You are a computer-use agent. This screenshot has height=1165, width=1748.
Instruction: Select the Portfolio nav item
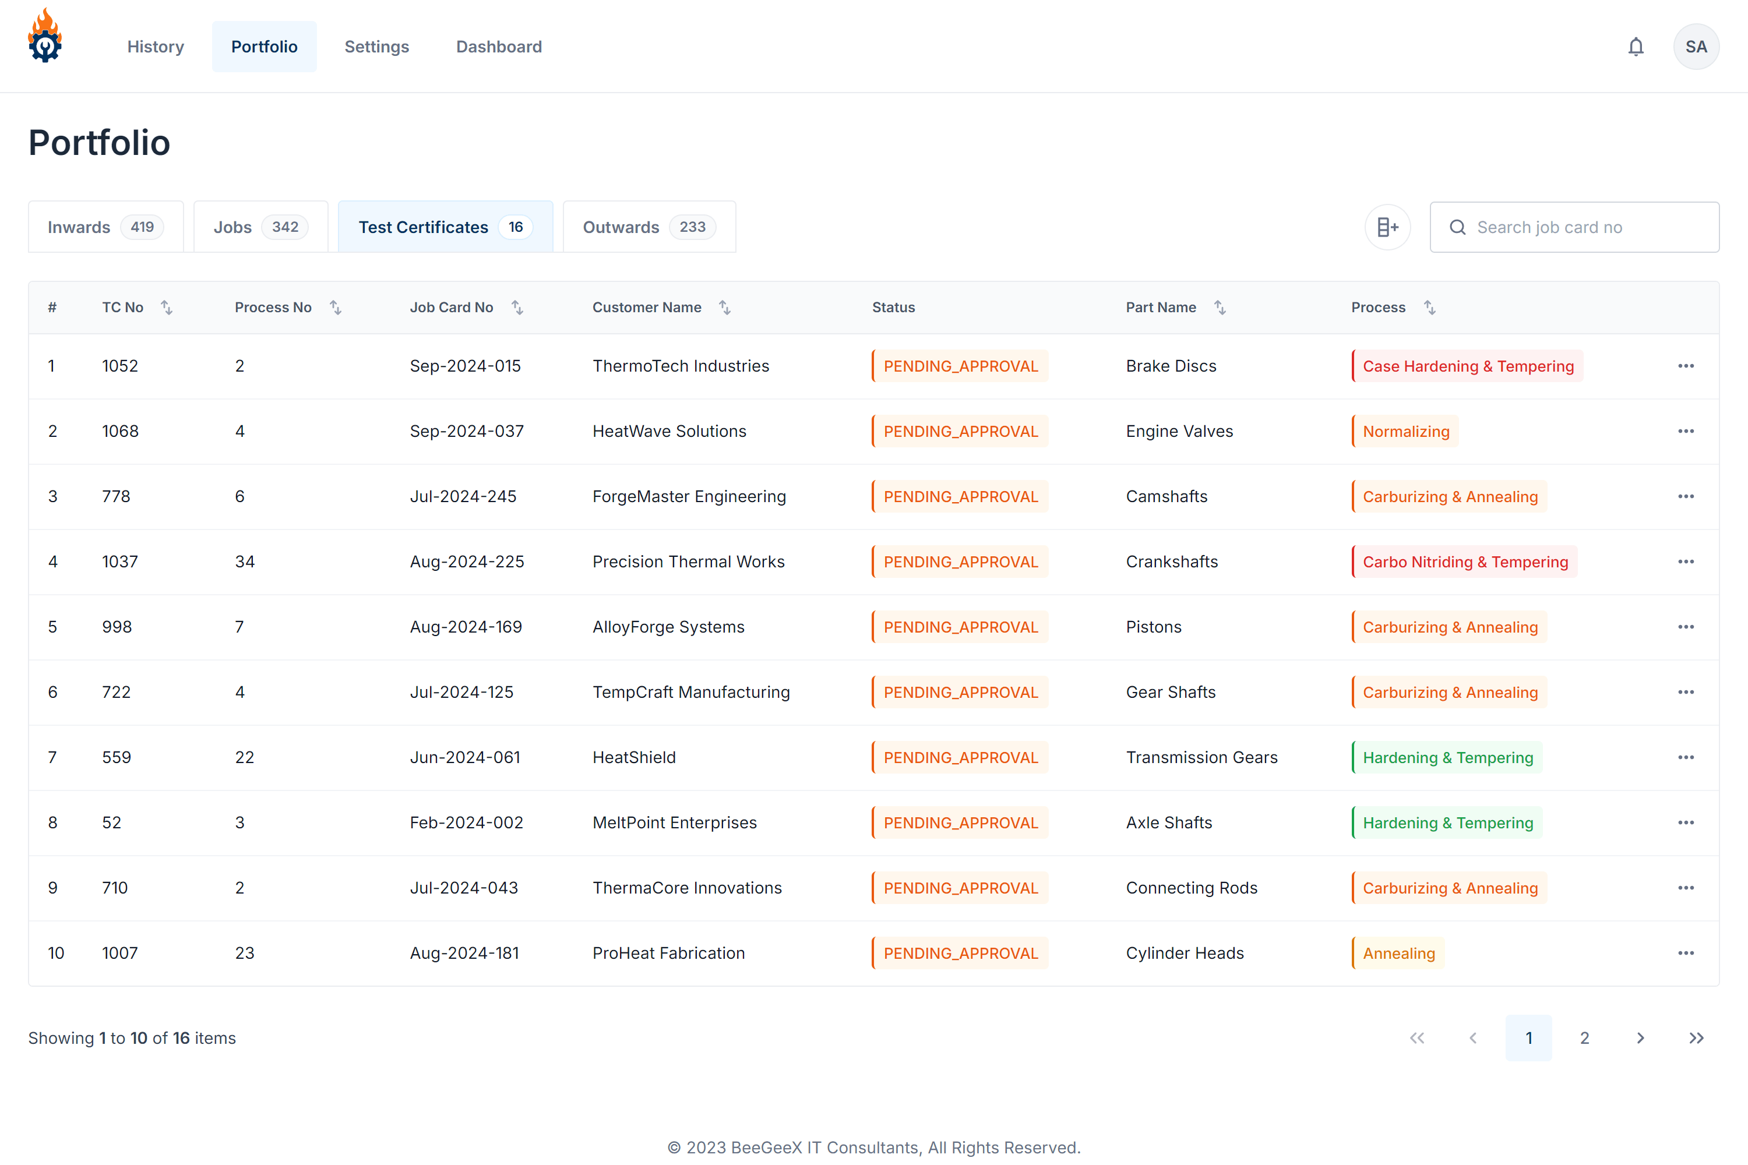coord(264,47)
